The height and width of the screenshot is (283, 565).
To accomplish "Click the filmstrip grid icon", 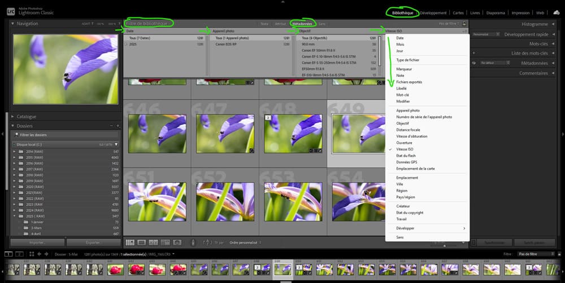I will [31, 254].
